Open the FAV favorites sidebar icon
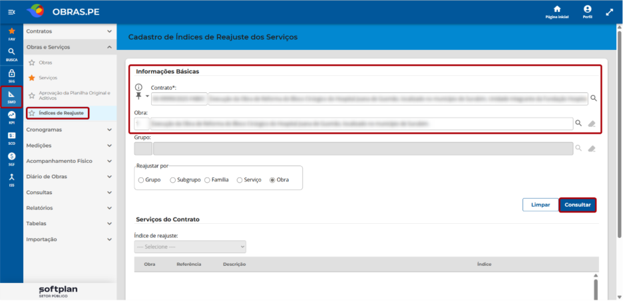 tap(11, 34)
